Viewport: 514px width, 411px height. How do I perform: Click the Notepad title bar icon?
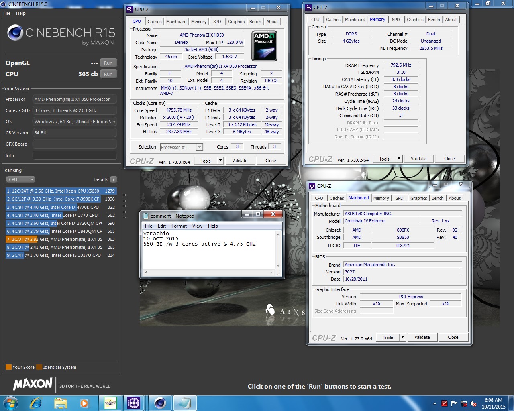click(145, 216)
